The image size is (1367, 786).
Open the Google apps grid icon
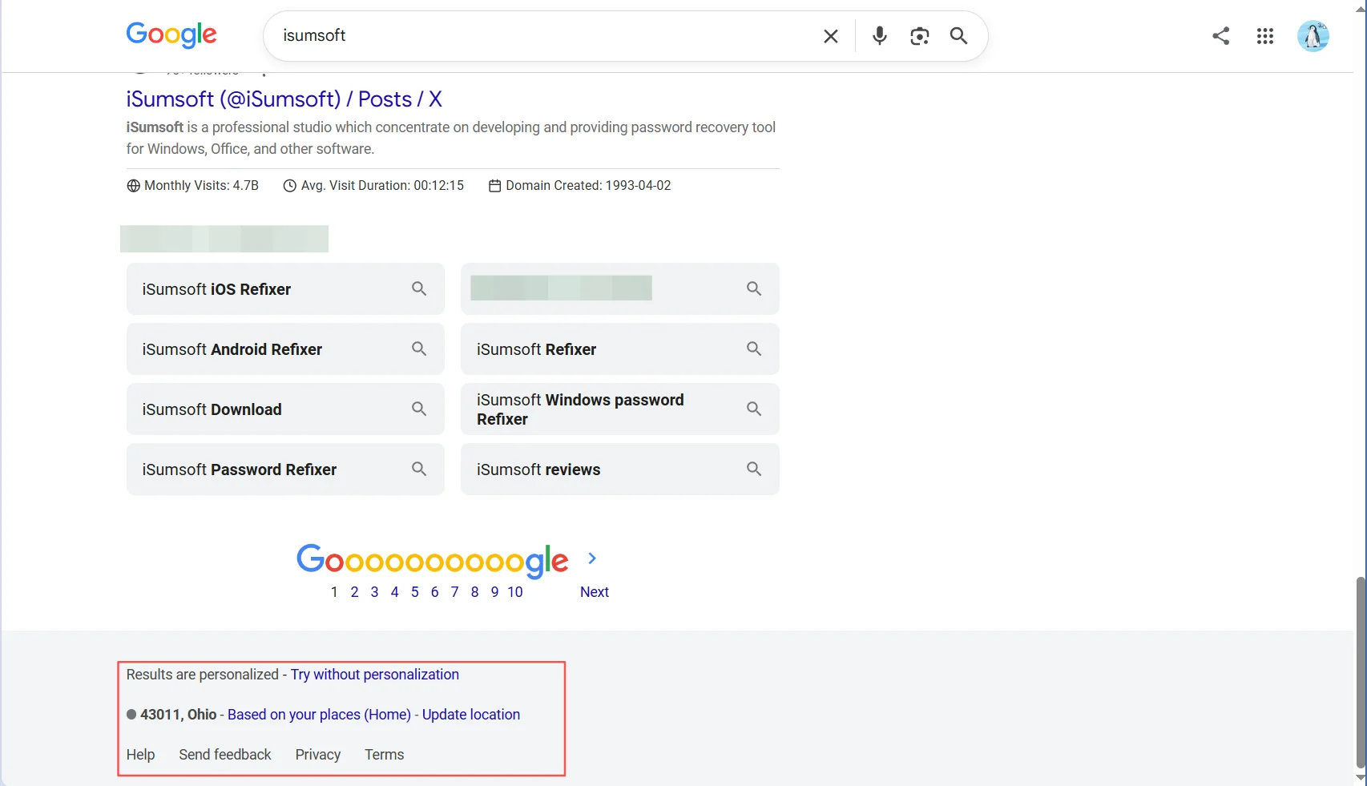1265,36
